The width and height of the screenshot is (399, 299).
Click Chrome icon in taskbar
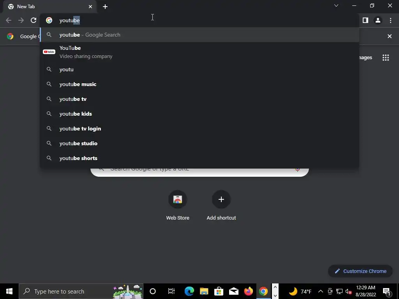tap(263, 291)
